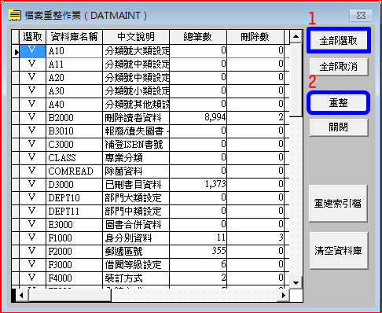Screen dimensions: 382x313
Task: Click the 選取 column header
Action: (x=32, y=37)
